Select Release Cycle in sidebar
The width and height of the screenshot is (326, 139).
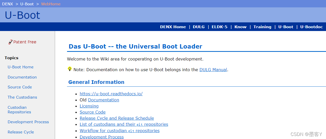coord(21,132)
